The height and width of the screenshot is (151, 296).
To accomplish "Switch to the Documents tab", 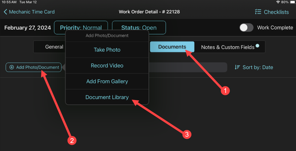I will (x=172, y=47).
